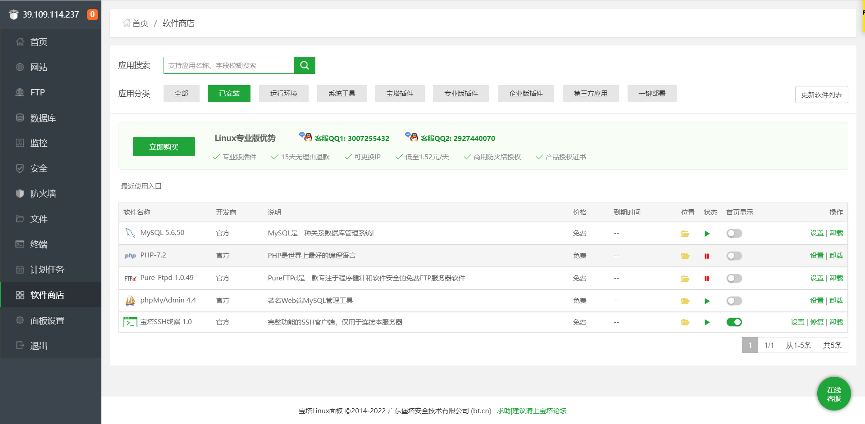Viewport: 865px width, 424px height.
Task: Click the php logo icon
Action: pos(130,256)
